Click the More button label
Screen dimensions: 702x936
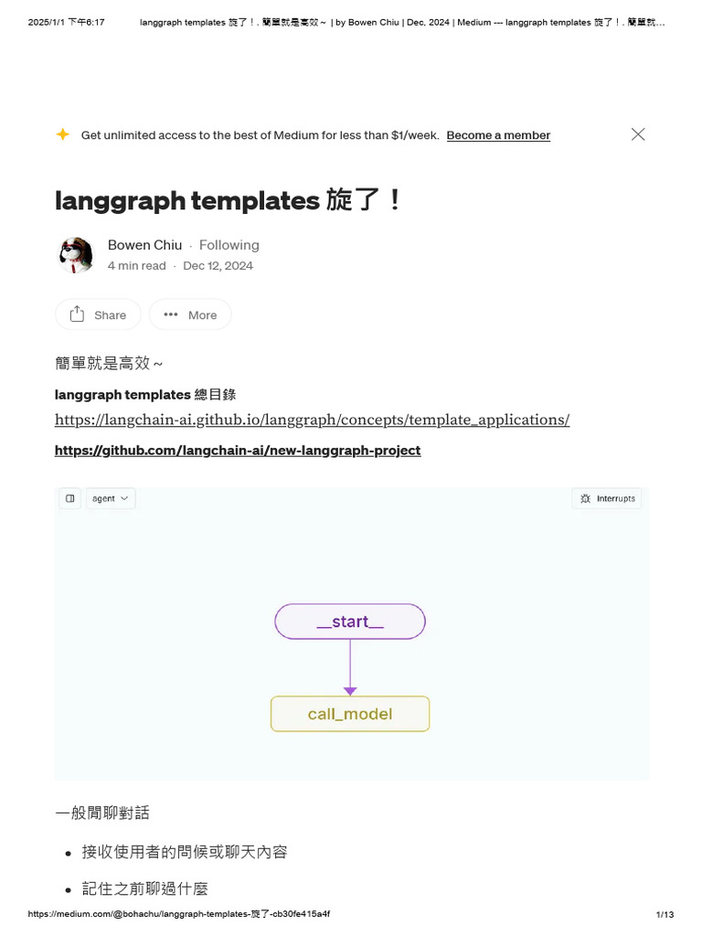point(202,315)
